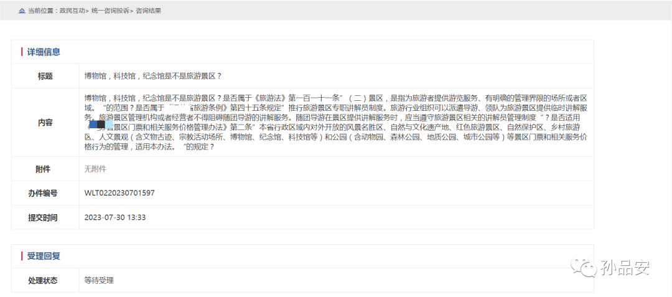Select case number WLT0220230701597

pyautogui.click(x=119, y=193)
